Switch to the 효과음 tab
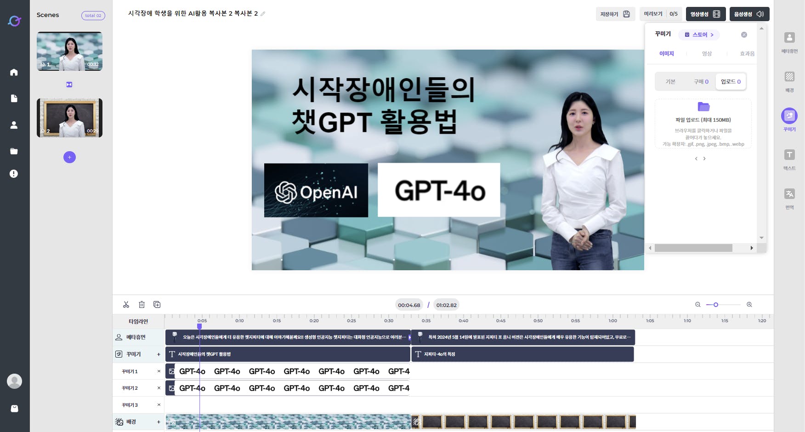This screenshot has height=432, width=805. pos(747,54)
